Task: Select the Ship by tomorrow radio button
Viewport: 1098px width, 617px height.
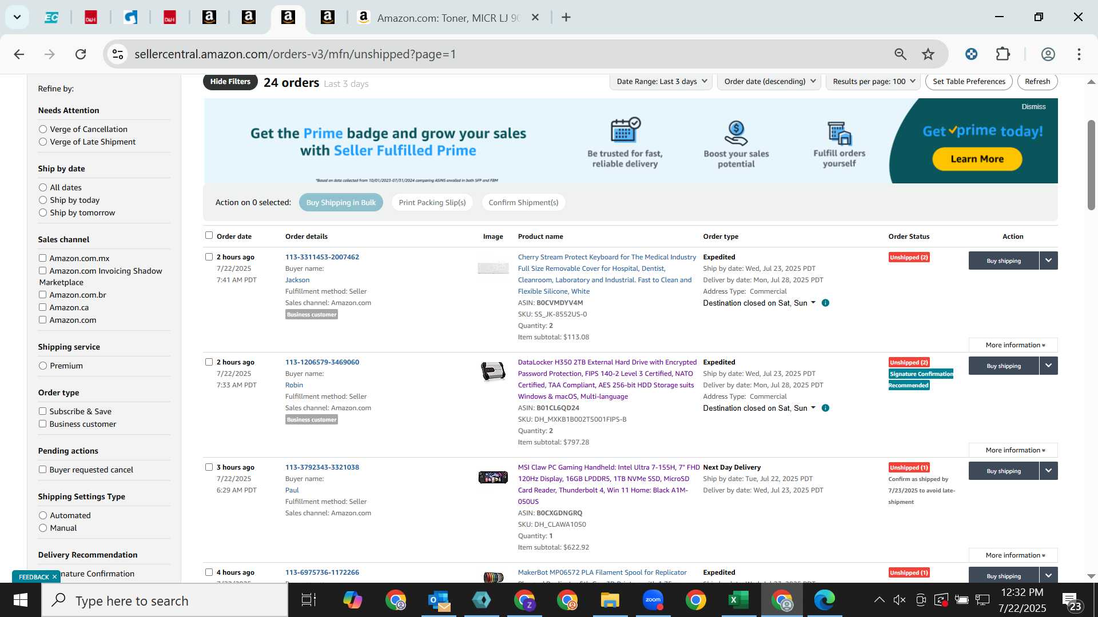Action: coord(43,213)
